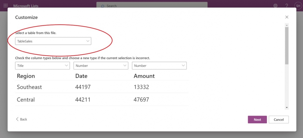Viewport: 303px width, 138px height.
Task: Click the dialog vertical scrollbar thumb
Action: point(287,45)
